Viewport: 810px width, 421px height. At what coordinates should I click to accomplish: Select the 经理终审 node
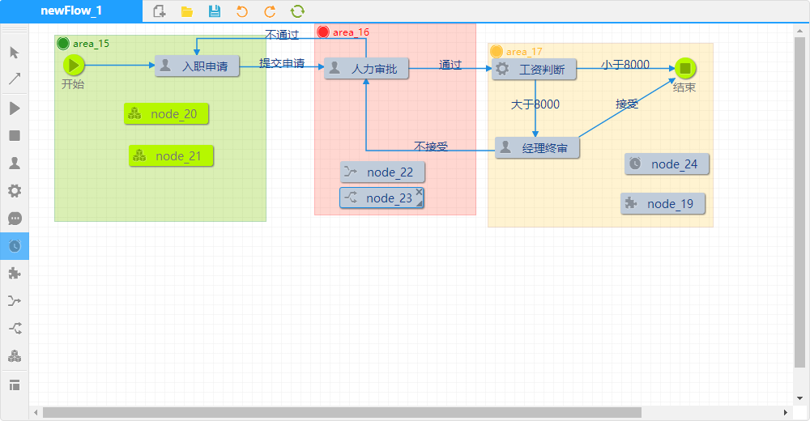[x=537, y=147]
